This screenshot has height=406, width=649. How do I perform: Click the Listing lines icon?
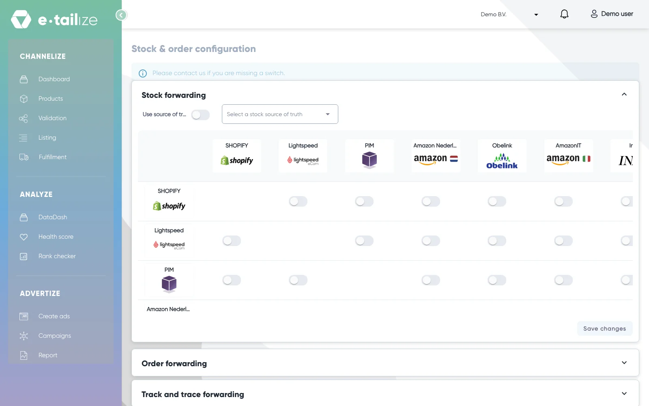pyautogui.click(x=24, y=138)
